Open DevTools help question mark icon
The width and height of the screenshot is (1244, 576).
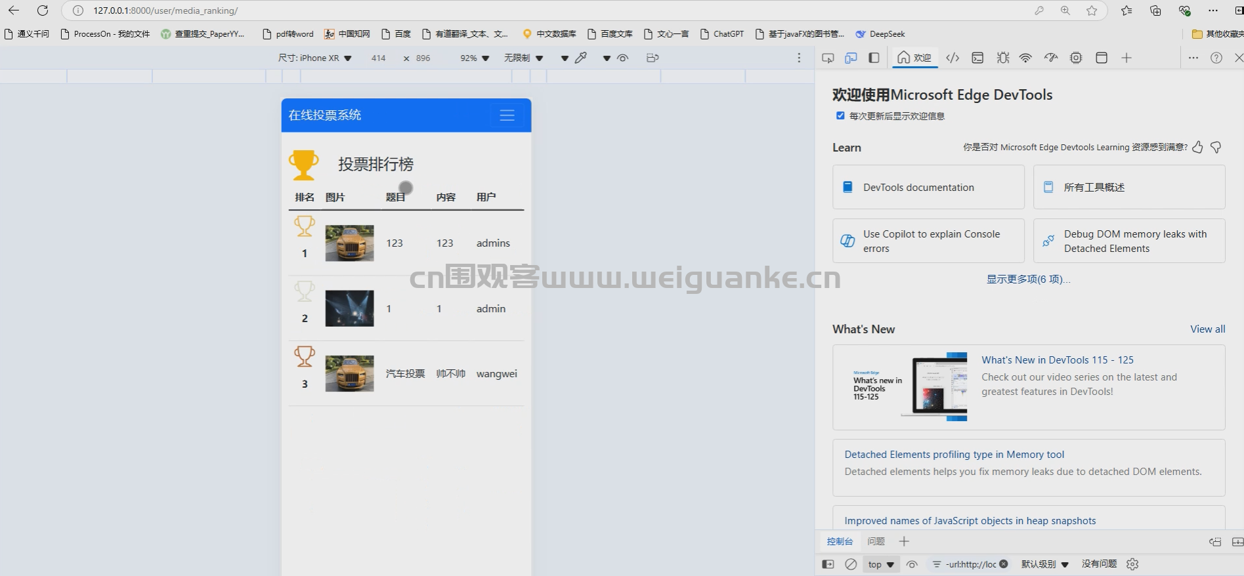point(1216,58)
